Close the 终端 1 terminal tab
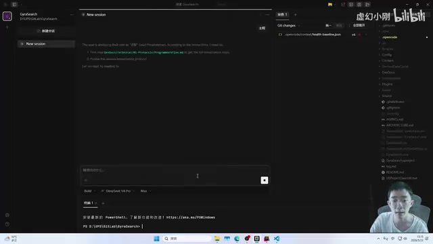Viewport: 433px width, 244px height. (x=96, y=203)
